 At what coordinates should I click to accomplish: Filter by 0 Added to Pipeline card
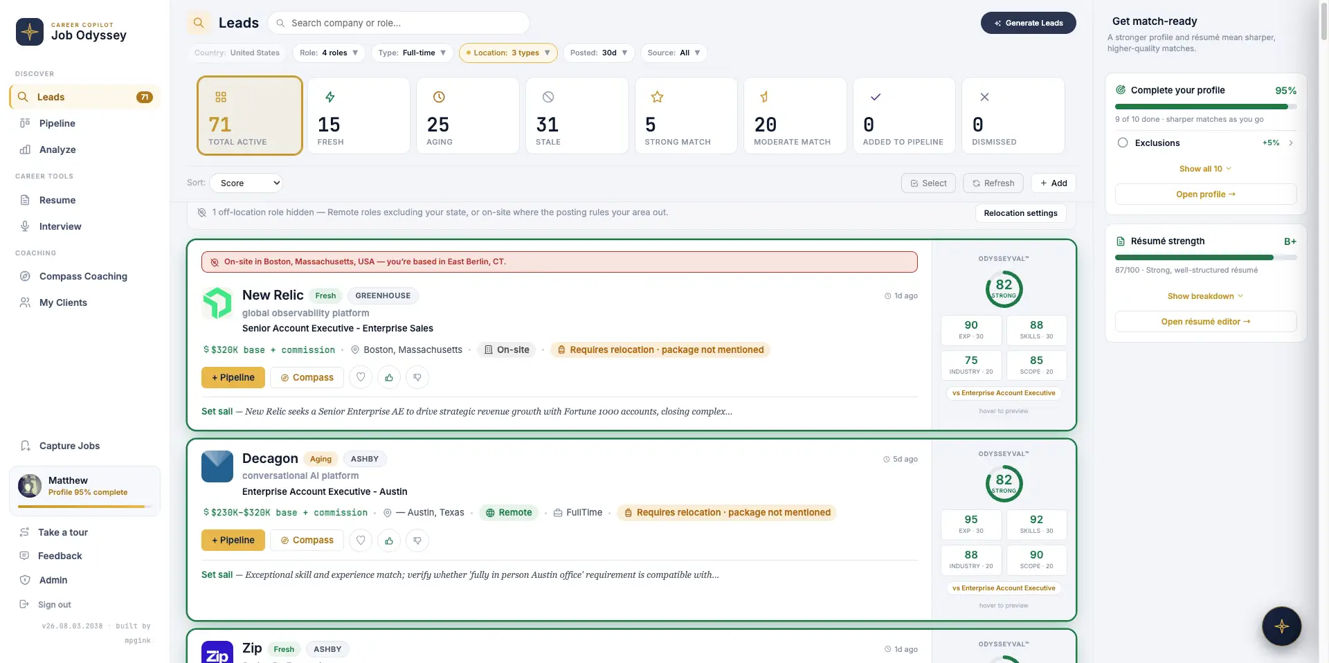click(904, 116)
